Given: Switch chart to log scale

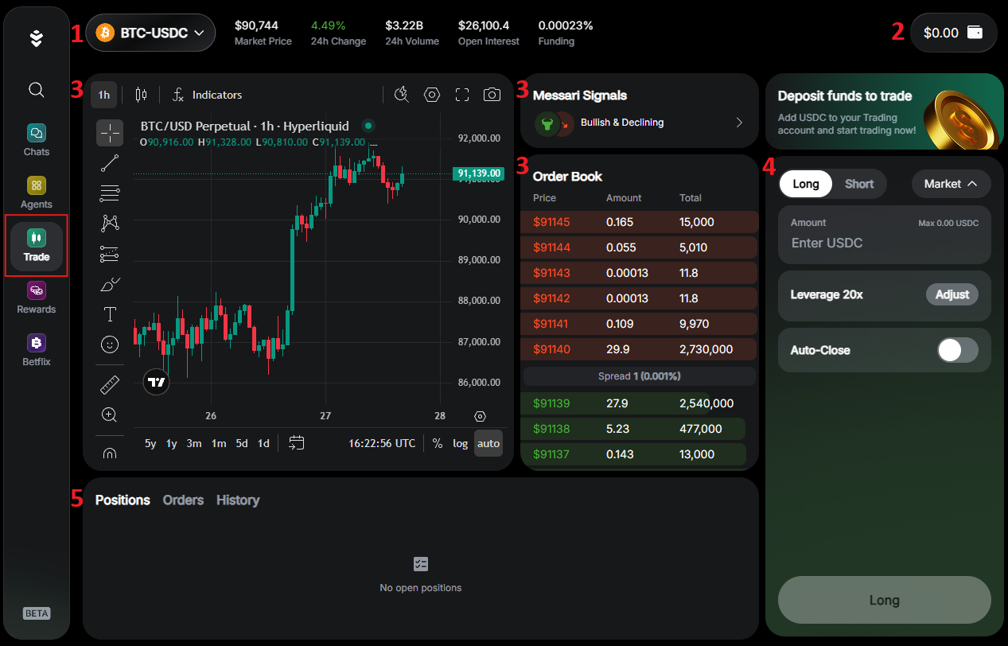Looking at the screenshot, I should pos(460,443).
